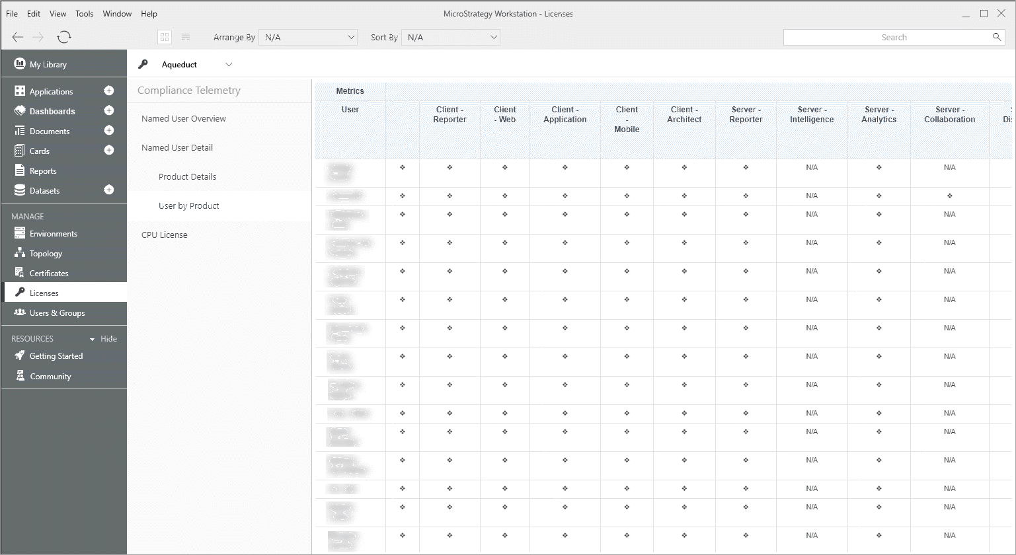This screenshot has width=1016, height=555.
Task: Click the plus icon next to Applications
Action: click(x=109, y=91)
